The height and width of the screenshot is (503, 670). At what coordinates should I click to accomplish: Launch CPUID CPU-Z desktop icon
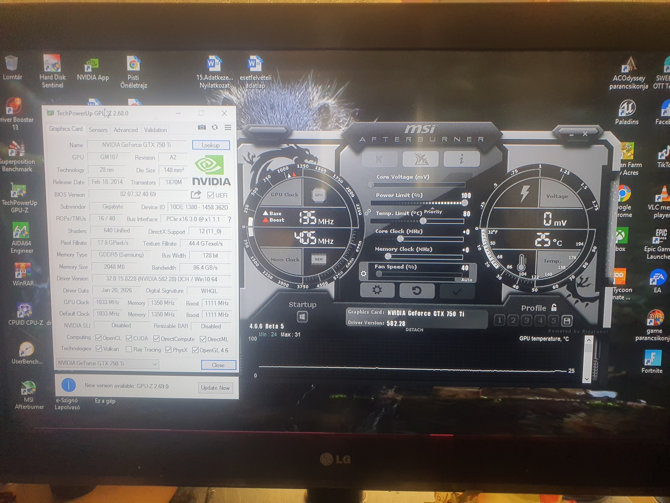tap(25, 314)
